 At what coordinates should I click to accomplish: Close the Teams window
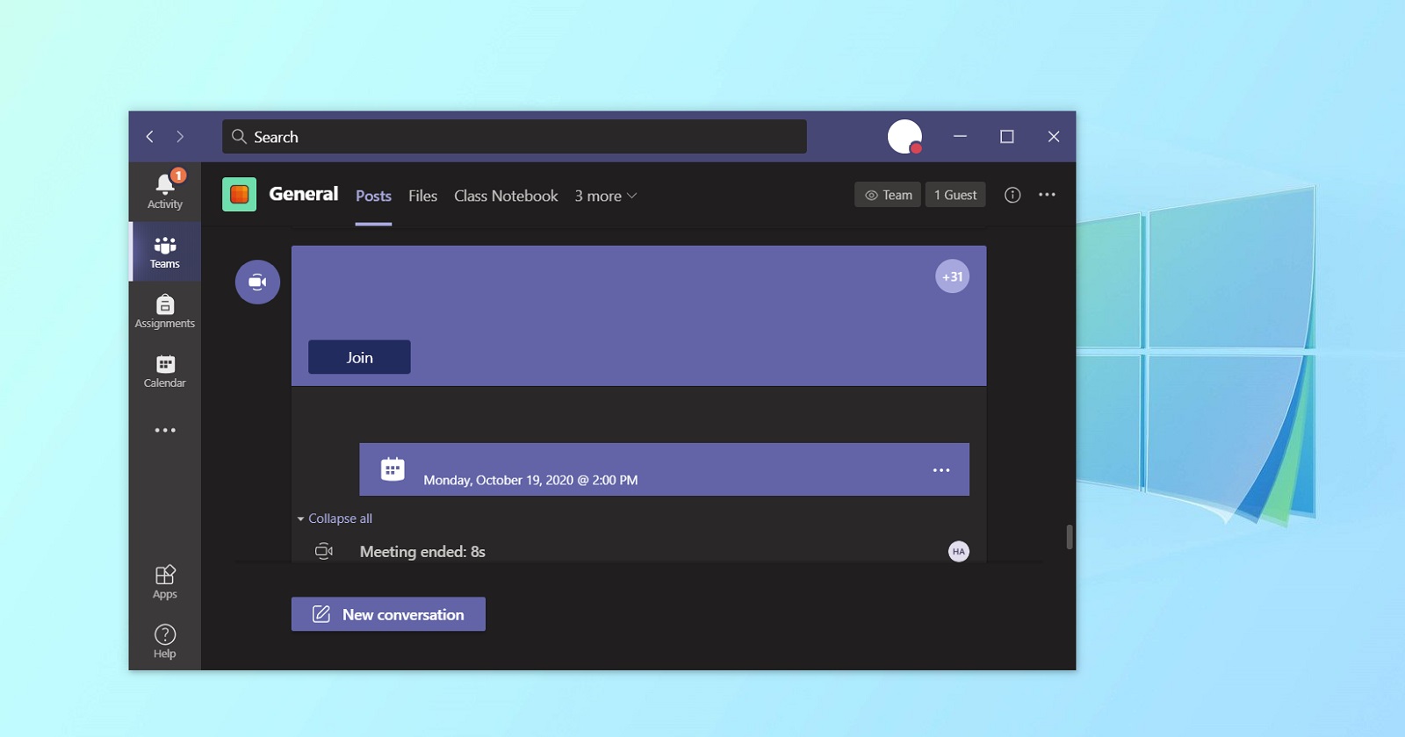pos(1054,137)
